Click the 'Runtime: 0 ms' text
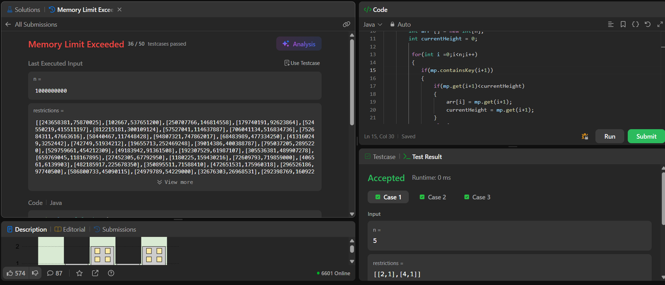This screenshot has width=665, height=285. pos(431,178)
